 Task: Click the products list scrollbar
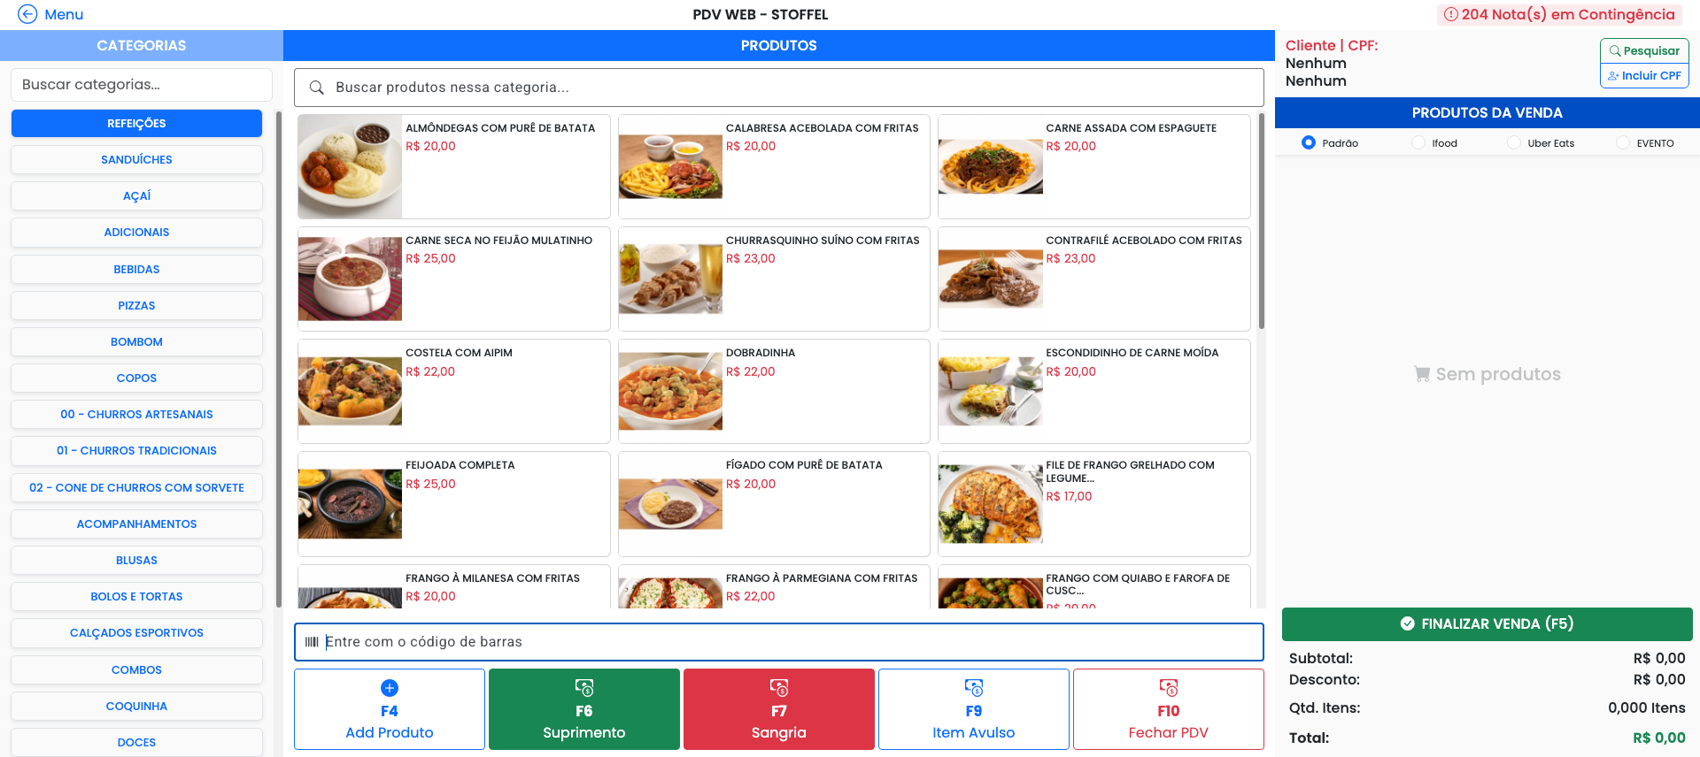click(x=1261, y=221)
